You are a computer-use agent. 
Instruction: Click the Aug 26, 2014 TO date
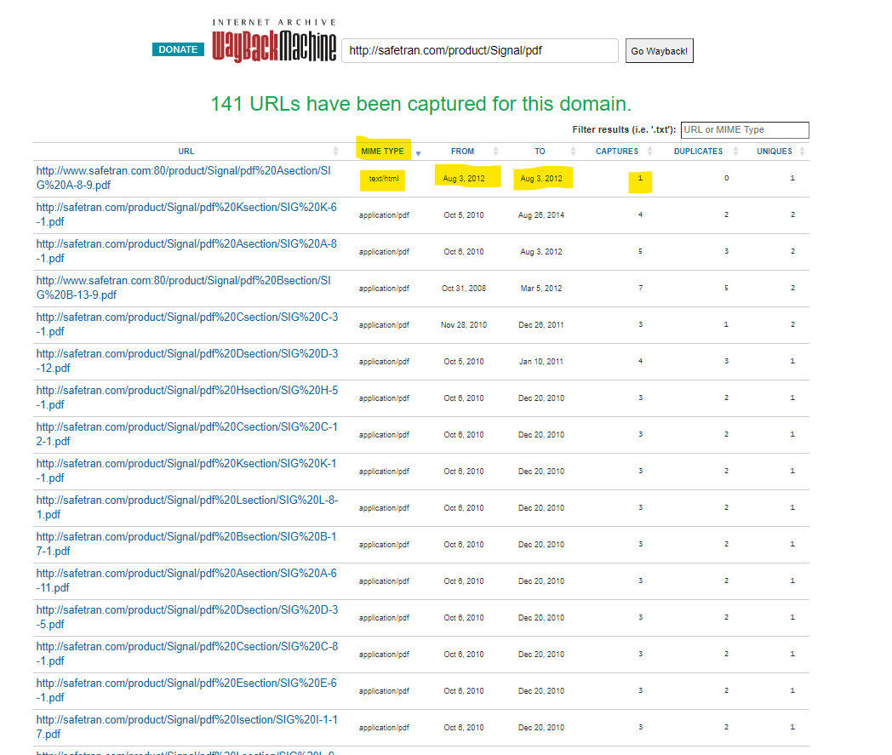pos(541,215)
